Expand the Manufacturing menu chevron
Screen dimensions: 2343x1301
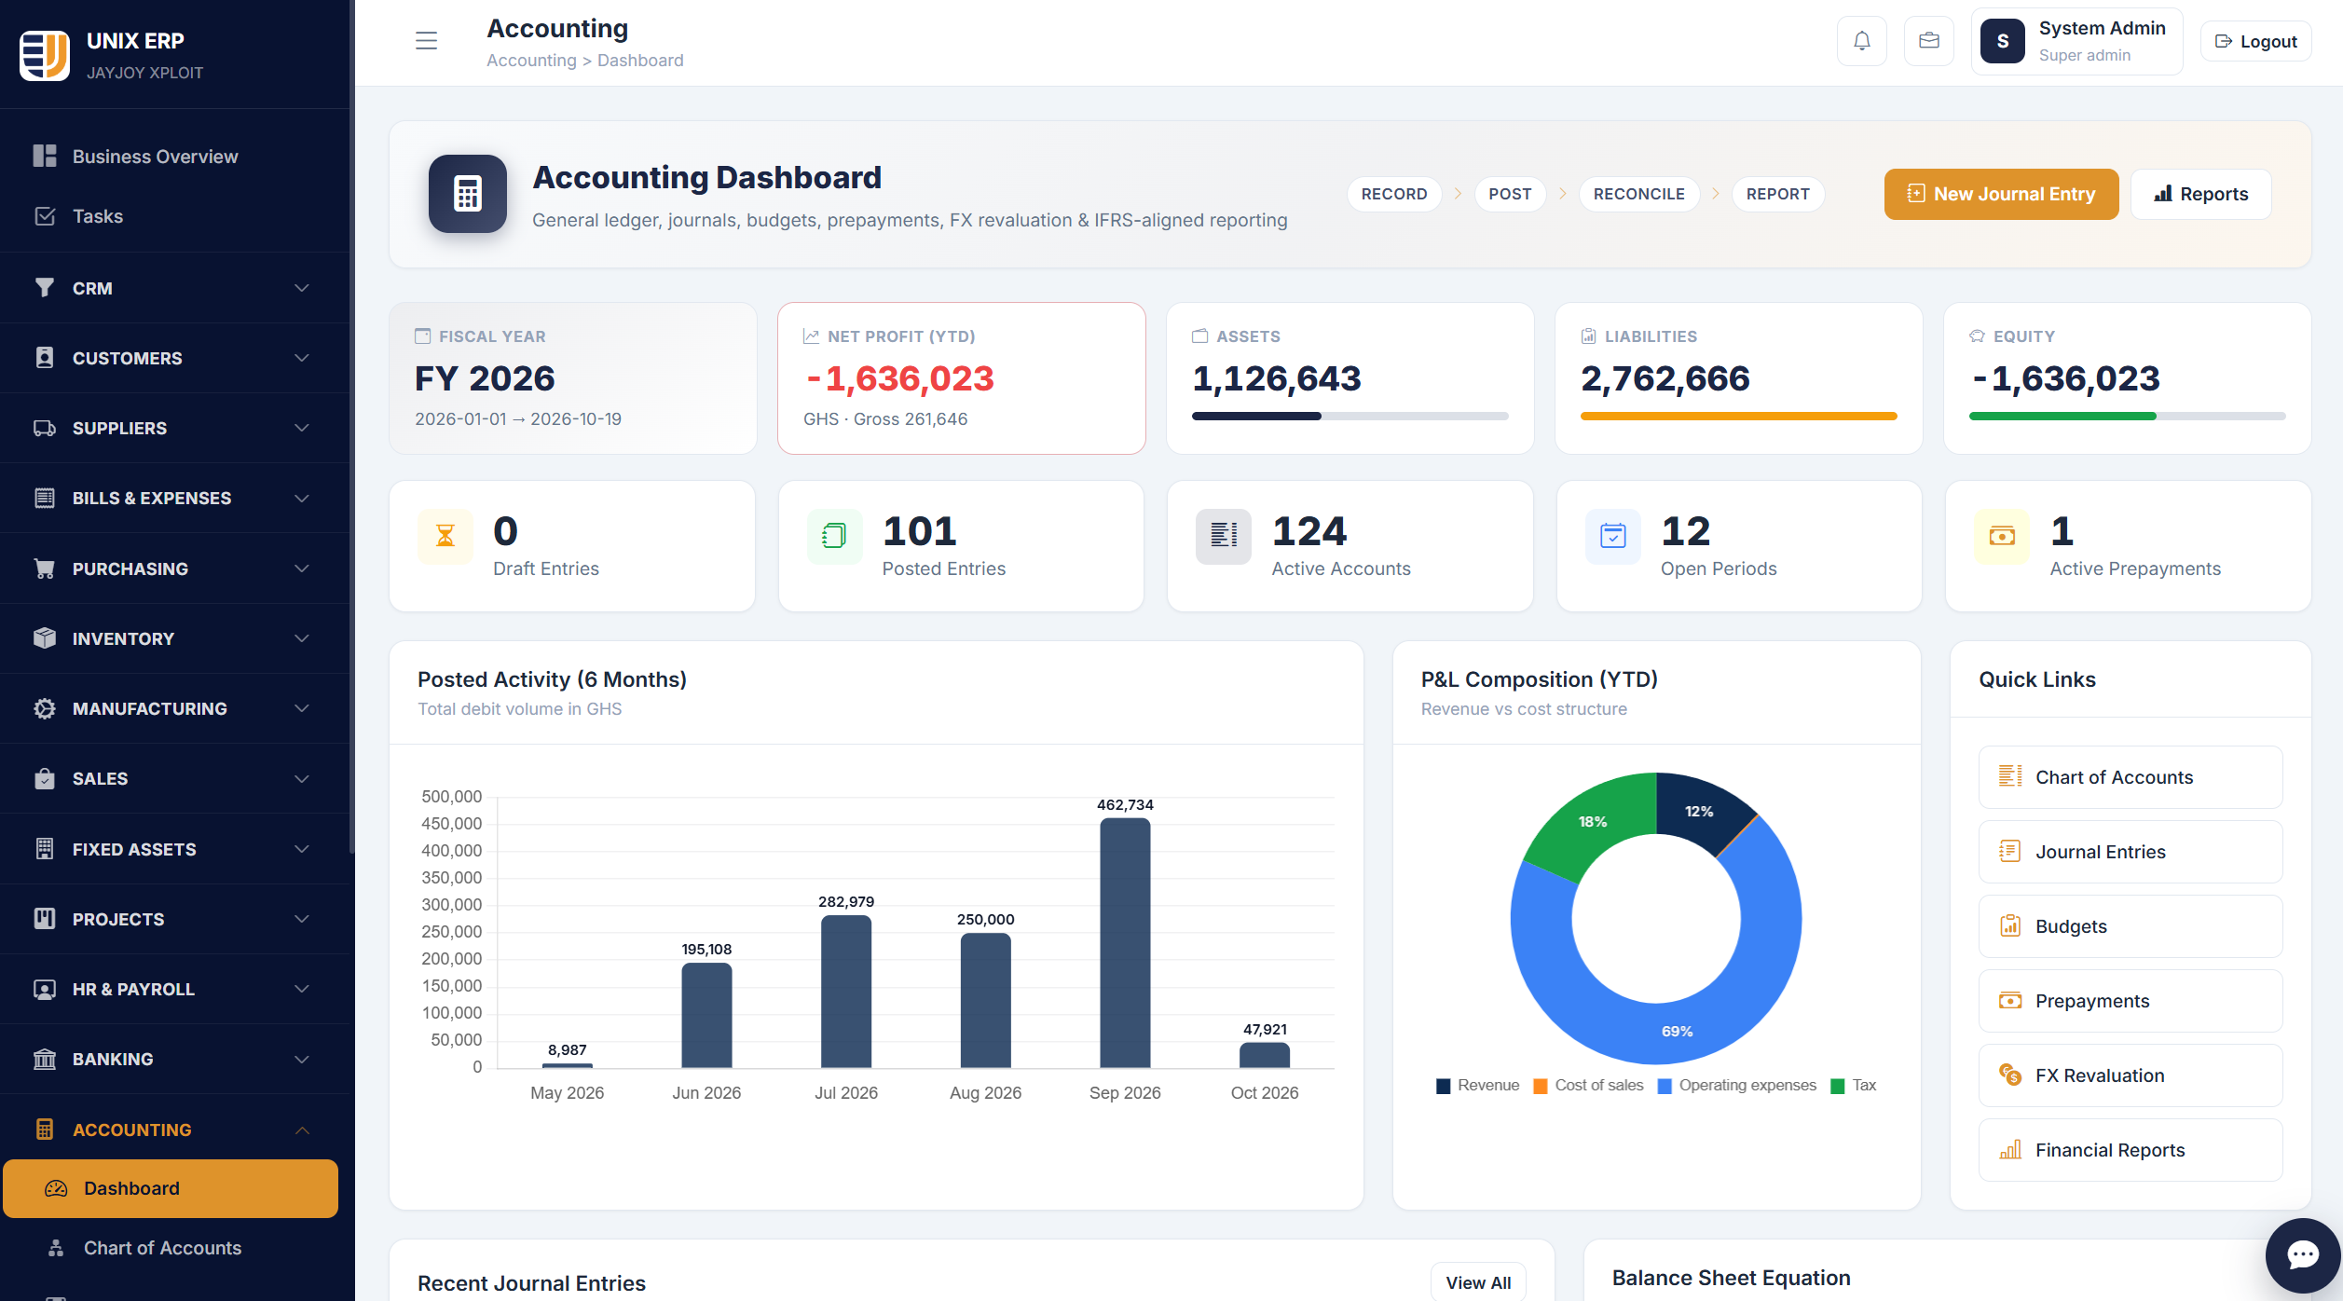click(x=302, y=708)
